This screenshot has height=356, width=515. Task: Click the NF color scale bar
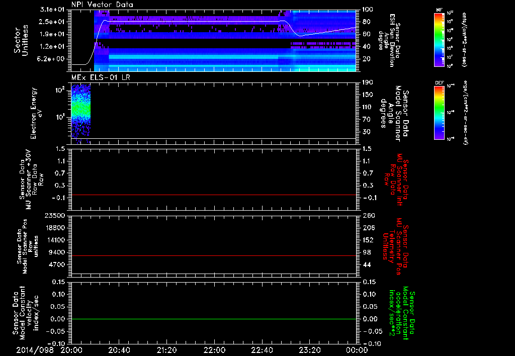tap(440, 40)
